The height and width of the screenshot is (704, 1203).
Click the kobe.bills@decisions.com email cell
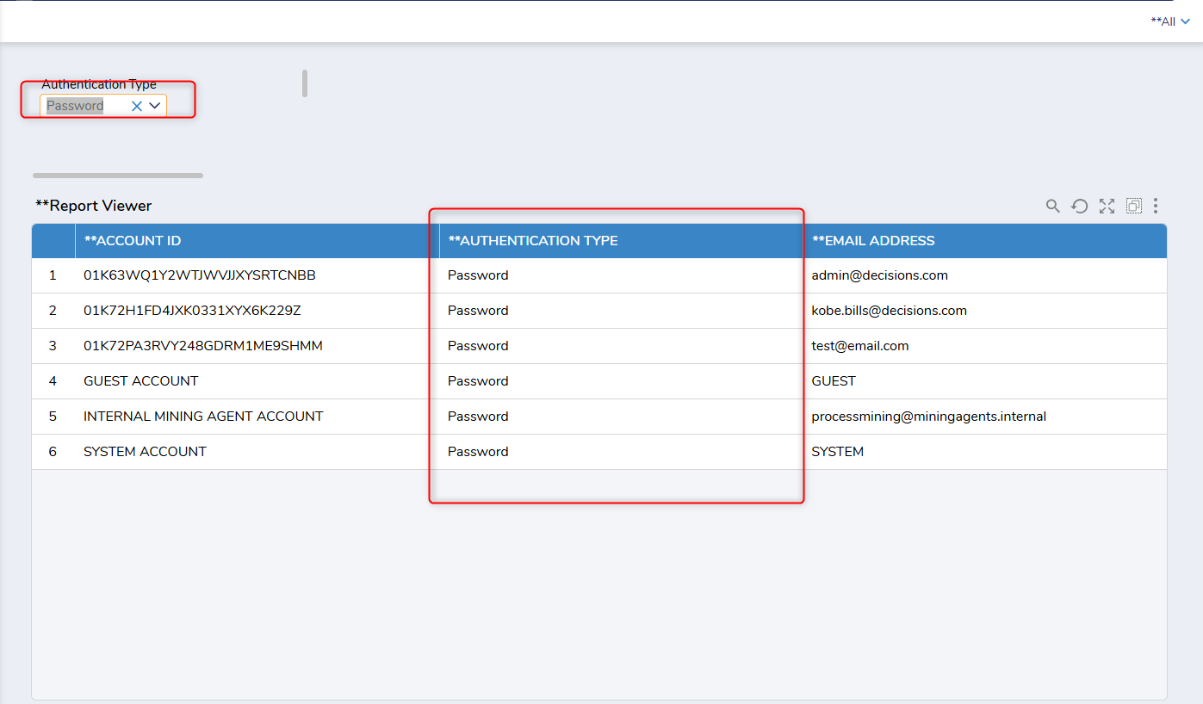click(x=889, y=311)
